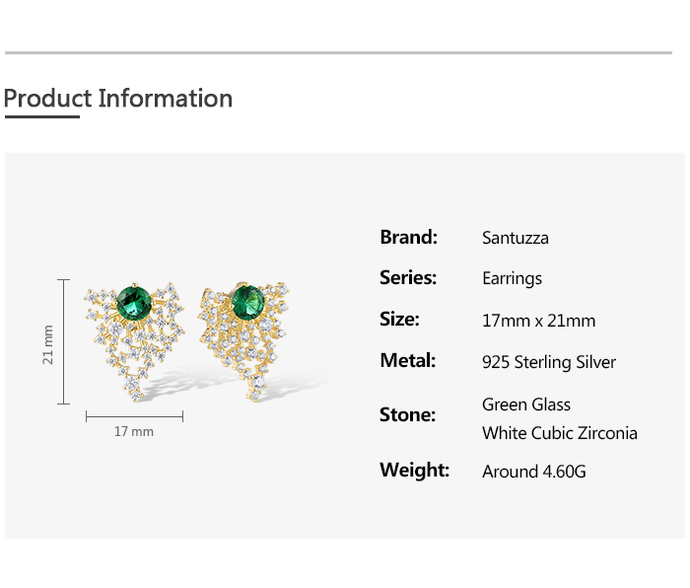Click the Size: label

(x=399, y=320)
